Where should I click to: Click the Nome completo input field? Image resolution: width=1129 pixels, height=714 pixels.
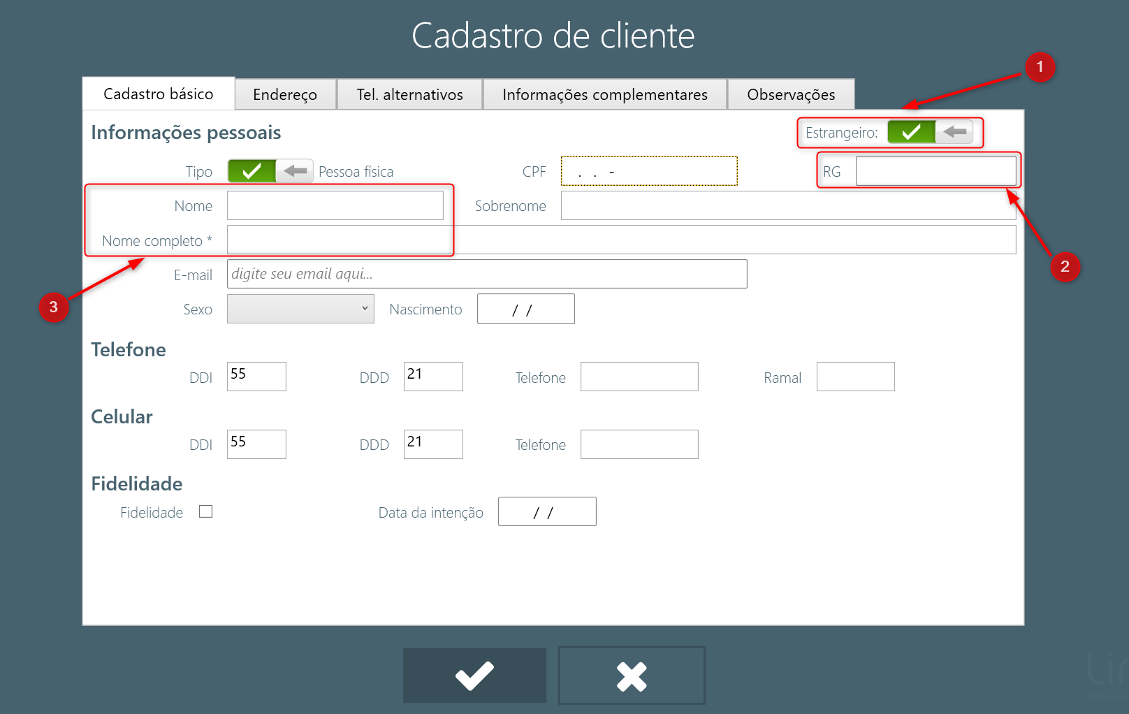point(621,240)
